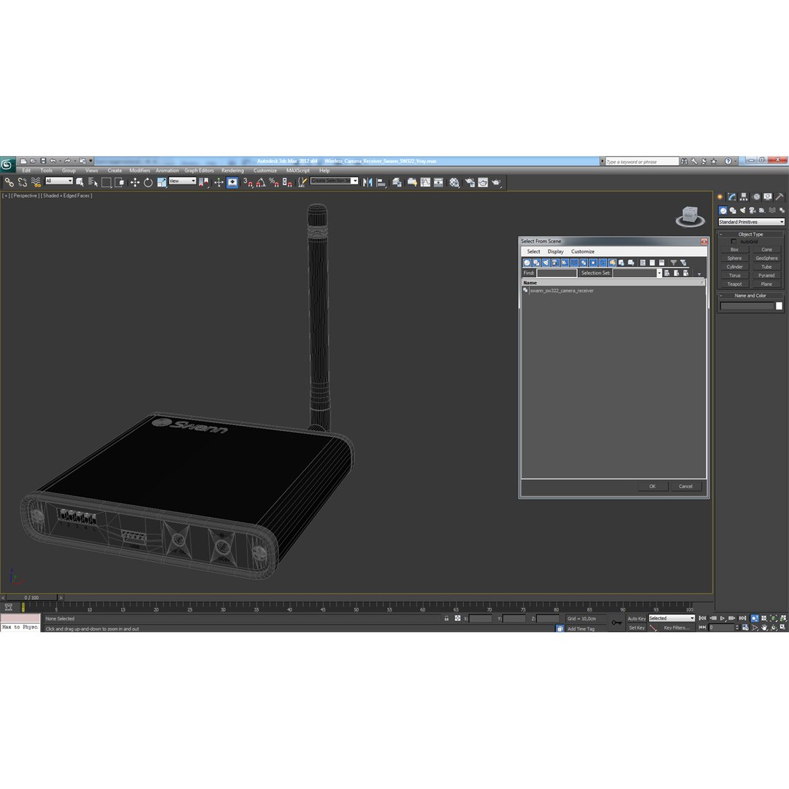Open Render Setup from toolbar
The width and height of the screenshot is (789, 789).
(x=470, y=182)
